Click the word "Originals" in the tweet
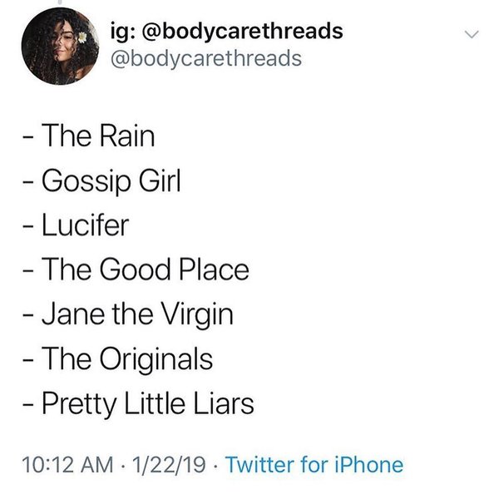 point(158,360)
